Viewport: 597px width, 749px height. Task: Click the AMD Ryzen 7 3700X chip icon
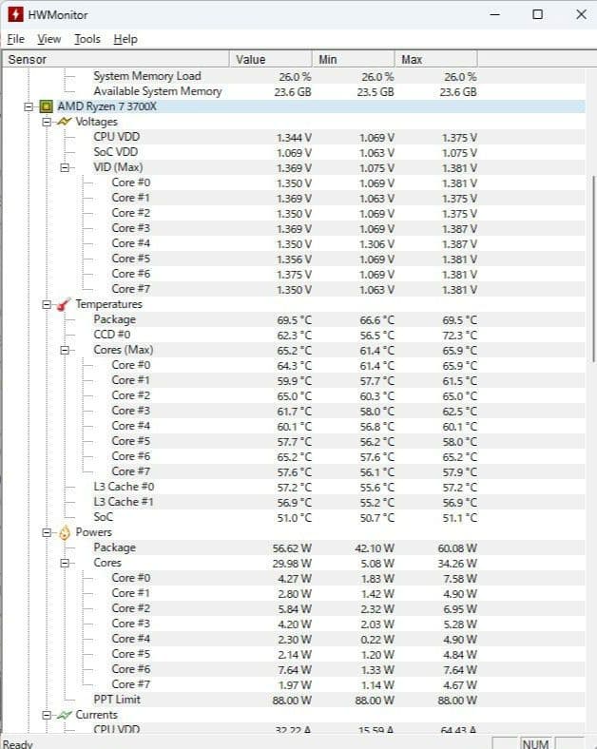click(46, 106)
